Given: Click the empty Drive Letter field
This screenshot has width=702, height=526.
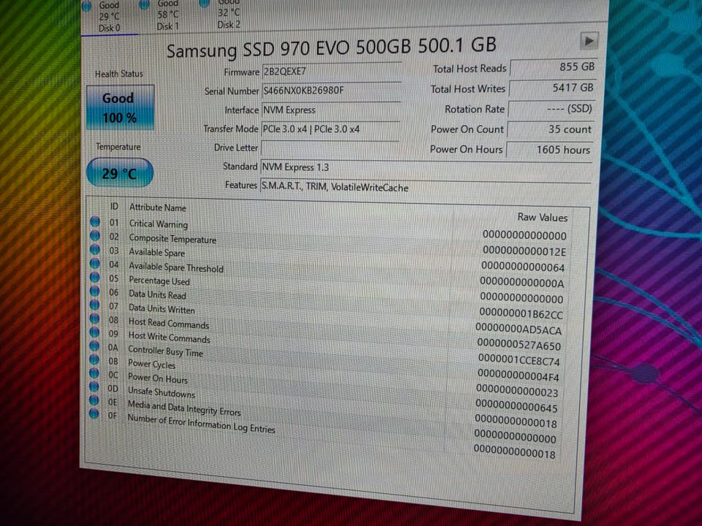Looking at the screenshot, I should pos(330,148).
